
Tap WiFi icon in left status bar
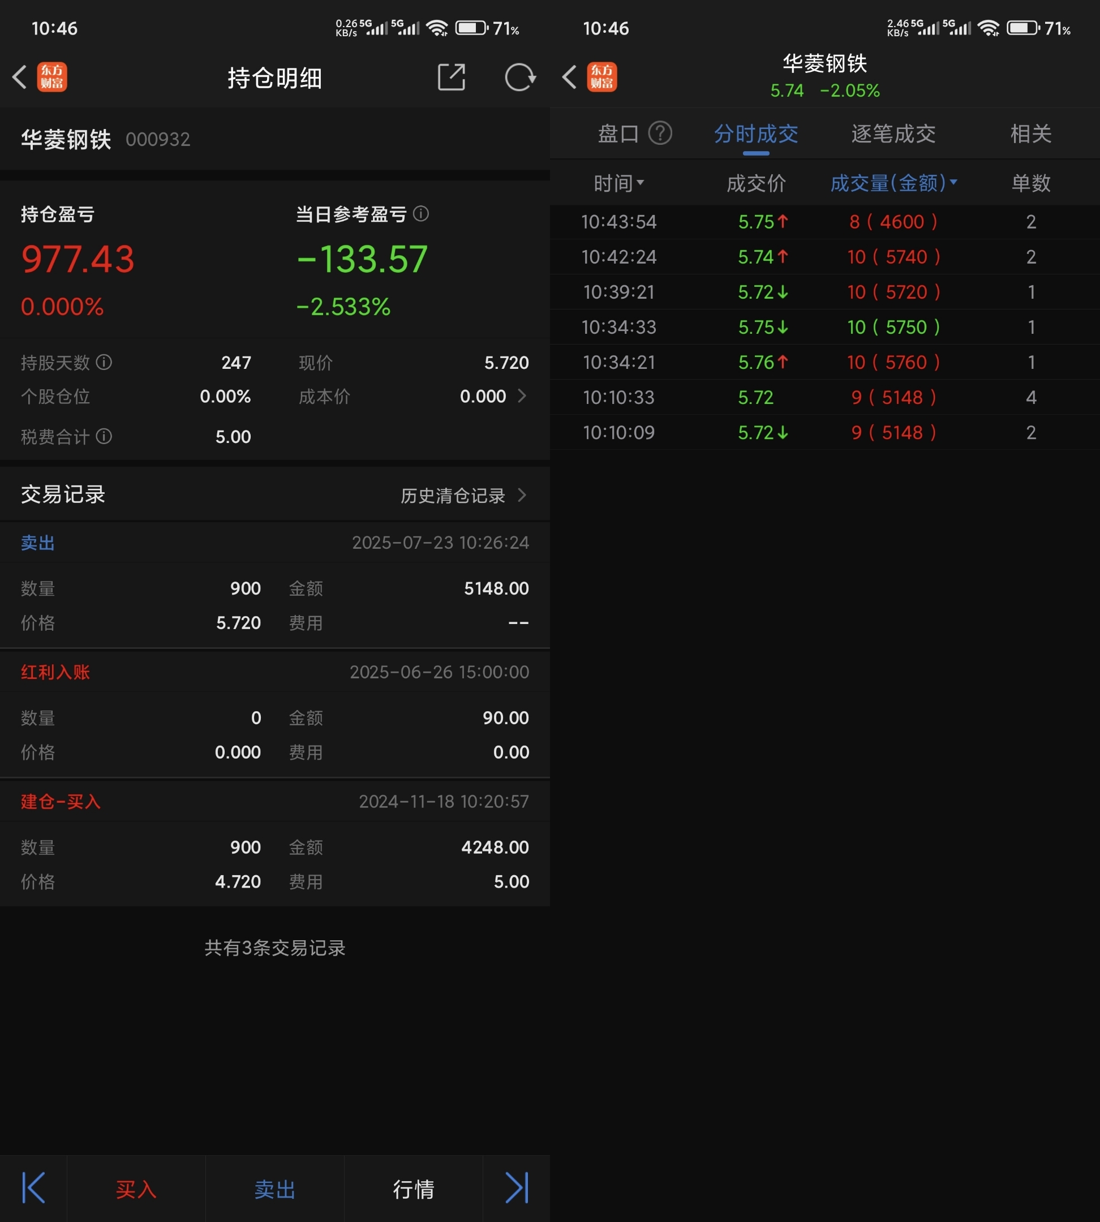437,28
